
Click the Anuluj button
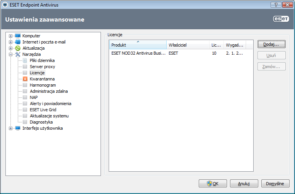point(244,184)
